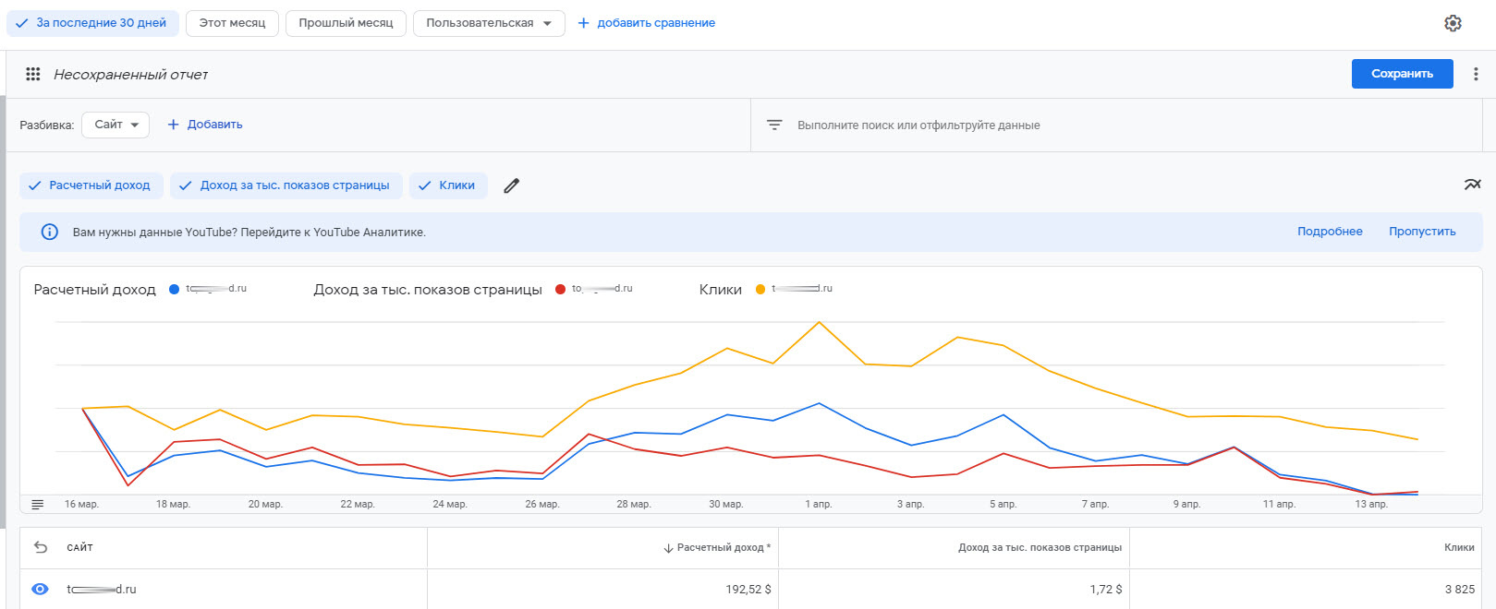Click the pencil edit metrics icon

pyautogui.click(x=511, y=185)
